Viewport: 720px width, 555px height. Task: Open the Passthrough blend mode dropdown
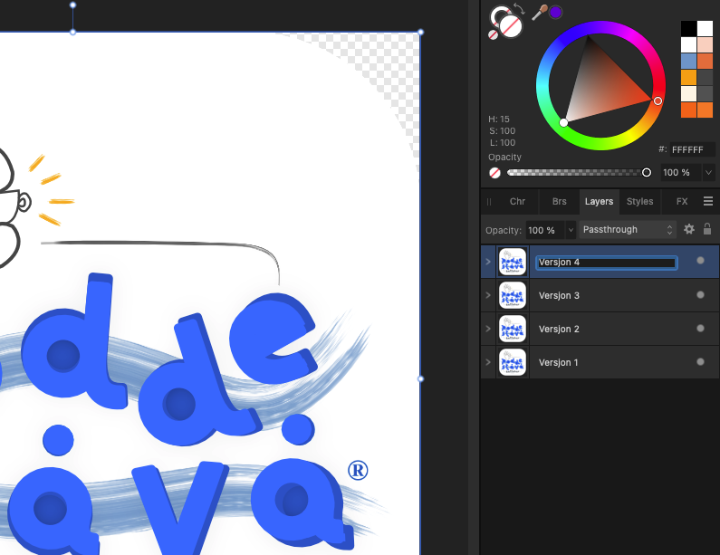point(628,230)
